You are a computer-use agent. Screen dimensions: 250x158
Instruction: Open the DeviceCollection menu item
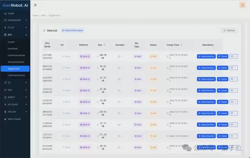pyautogui.click(x=16, y=62)
